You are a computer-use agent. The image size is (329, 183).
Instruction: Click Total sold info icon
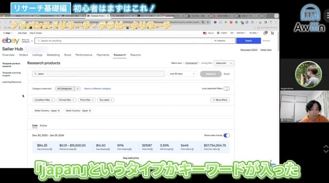[151, 149]
